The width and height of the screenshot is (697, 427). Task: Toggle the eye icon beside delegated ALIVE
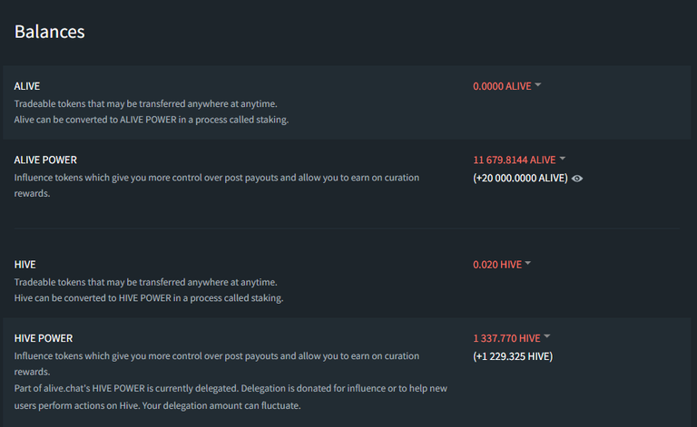[x=577, y=179]
